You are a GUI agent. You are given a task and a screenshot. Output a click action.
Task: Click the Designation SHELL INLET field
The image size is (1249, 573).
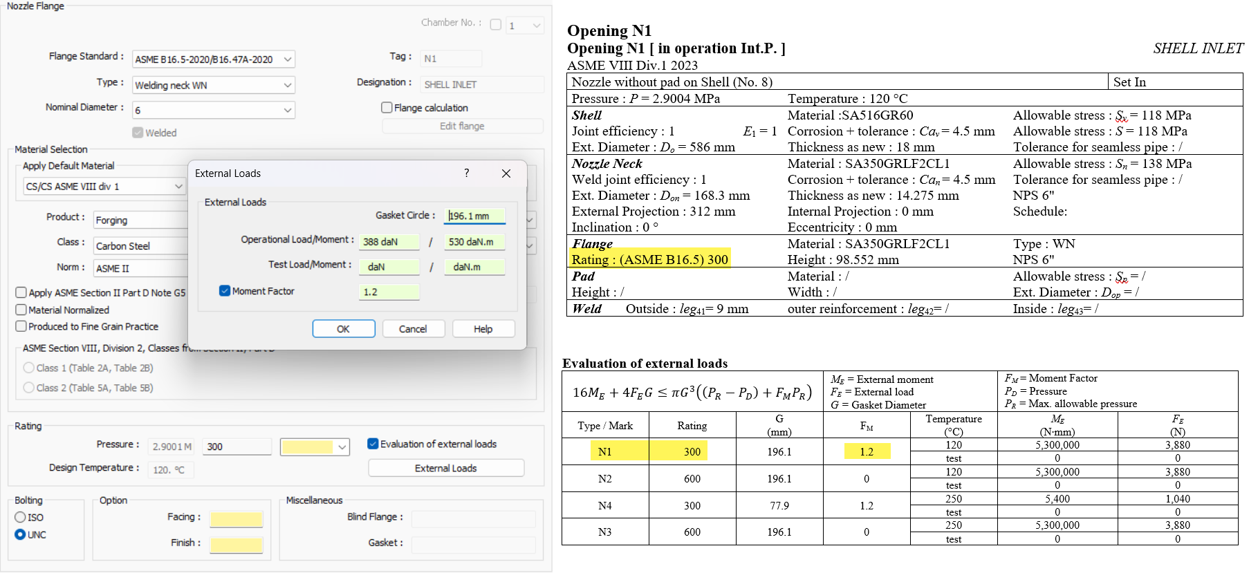tap(482, 84)
